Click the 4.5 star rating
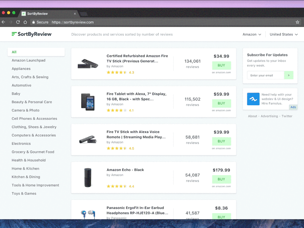Screen dimensions: 304x228 pyautogui.click(x=120, y=149)
